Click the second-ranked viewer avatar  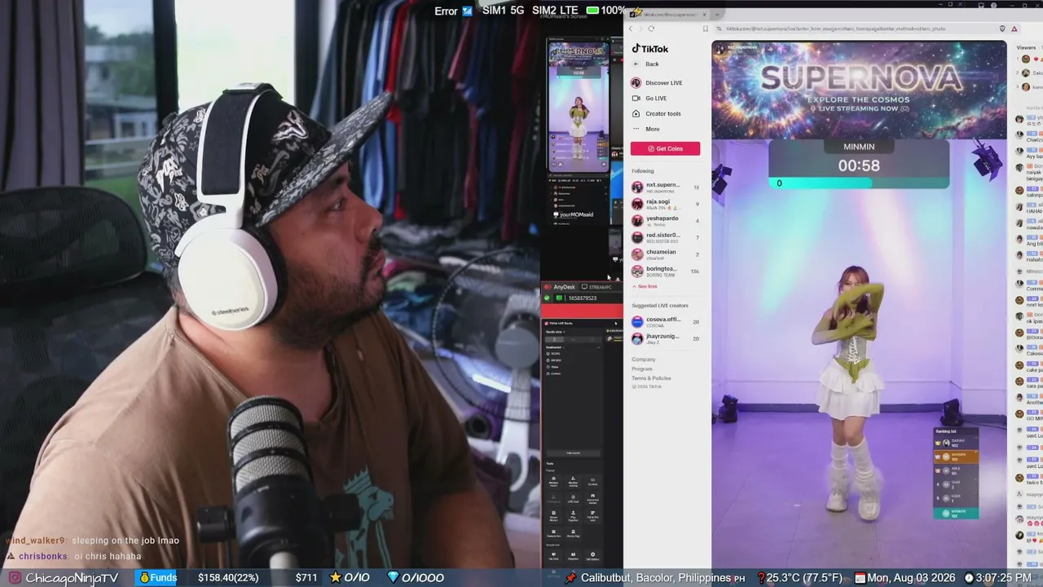pos(1026,73)
